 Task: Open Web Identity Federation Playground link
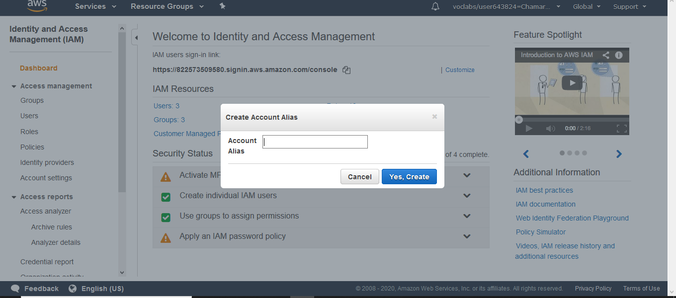click(x=572, y=218)
